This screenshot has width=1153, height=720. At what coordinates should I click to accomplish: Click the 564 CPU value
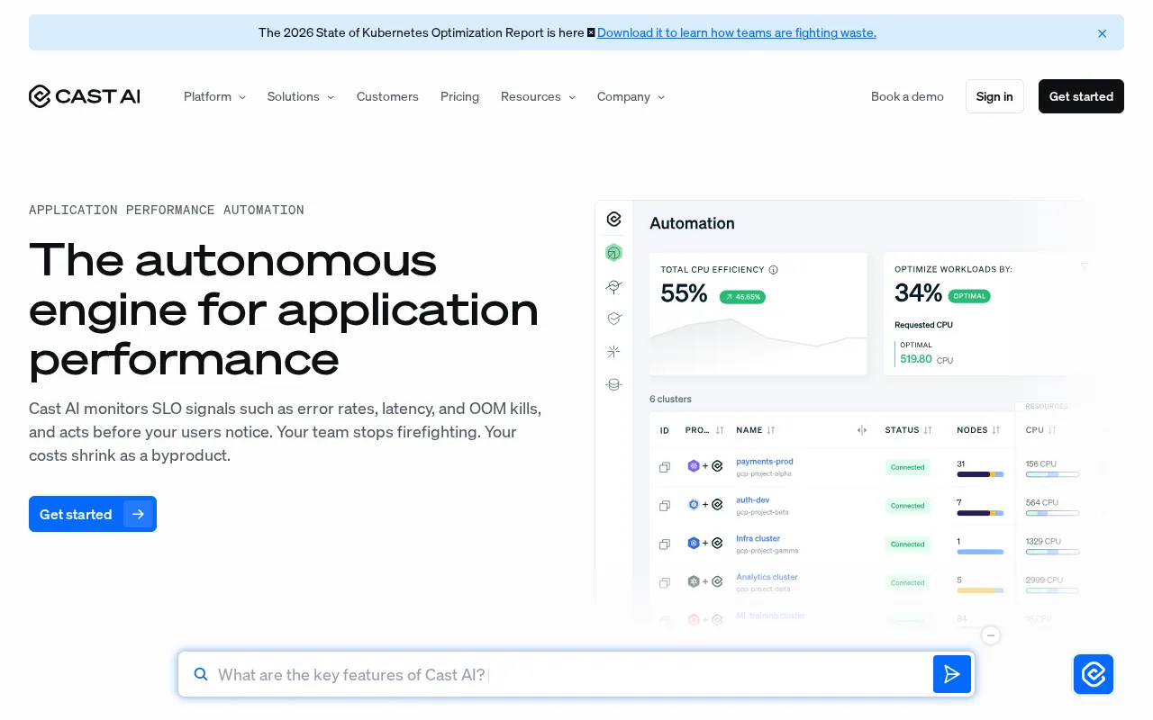point(1042,502)
